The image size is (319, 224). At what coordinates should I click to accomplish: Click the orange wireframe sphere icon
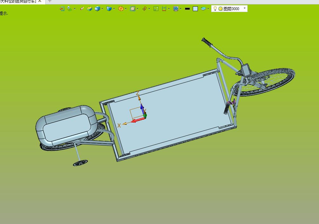coord(121,9)
